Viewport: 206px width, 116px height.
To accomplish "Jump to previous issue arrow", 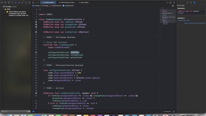I will (x=171, y=6).
